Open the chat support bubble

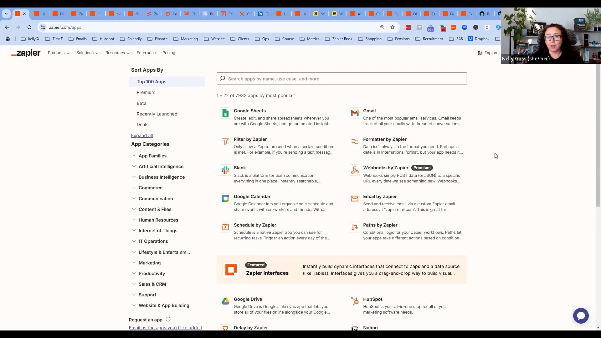coord(581,316)
